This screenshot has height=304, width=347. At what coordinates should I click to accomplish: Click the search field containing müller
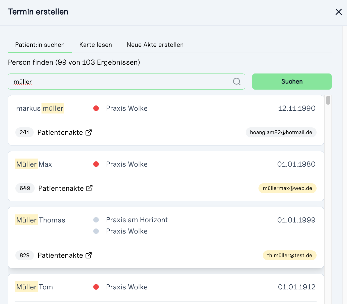(126, 82)
